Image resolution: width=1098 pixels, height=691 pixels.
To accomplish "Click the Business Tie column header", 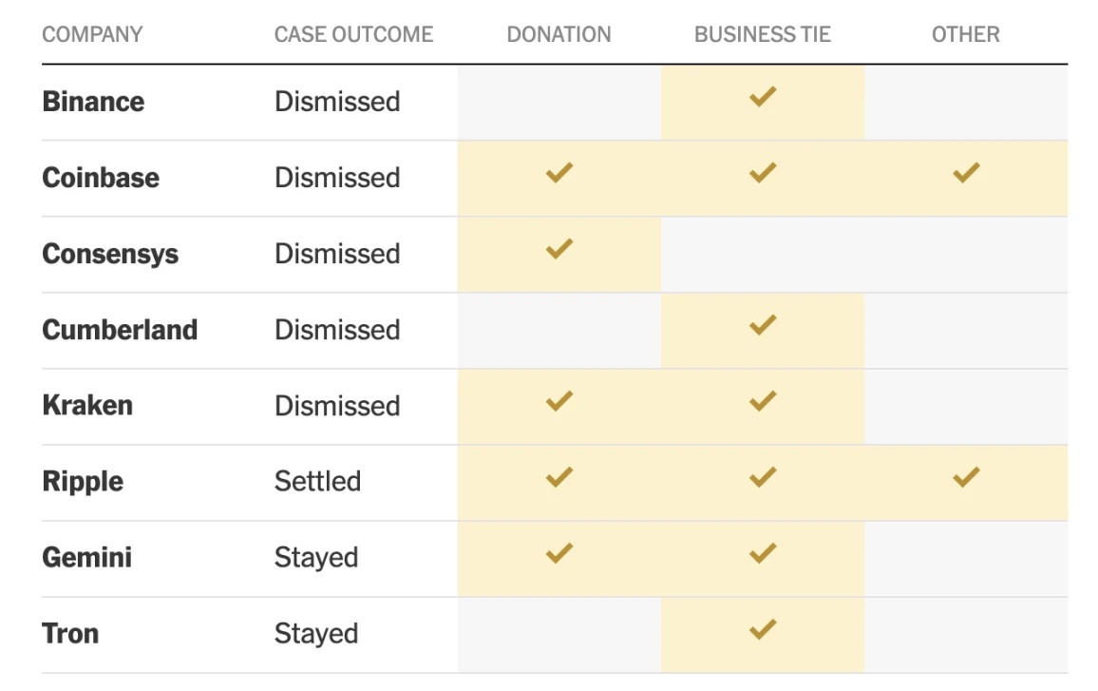I will click(x=763, y=35).
